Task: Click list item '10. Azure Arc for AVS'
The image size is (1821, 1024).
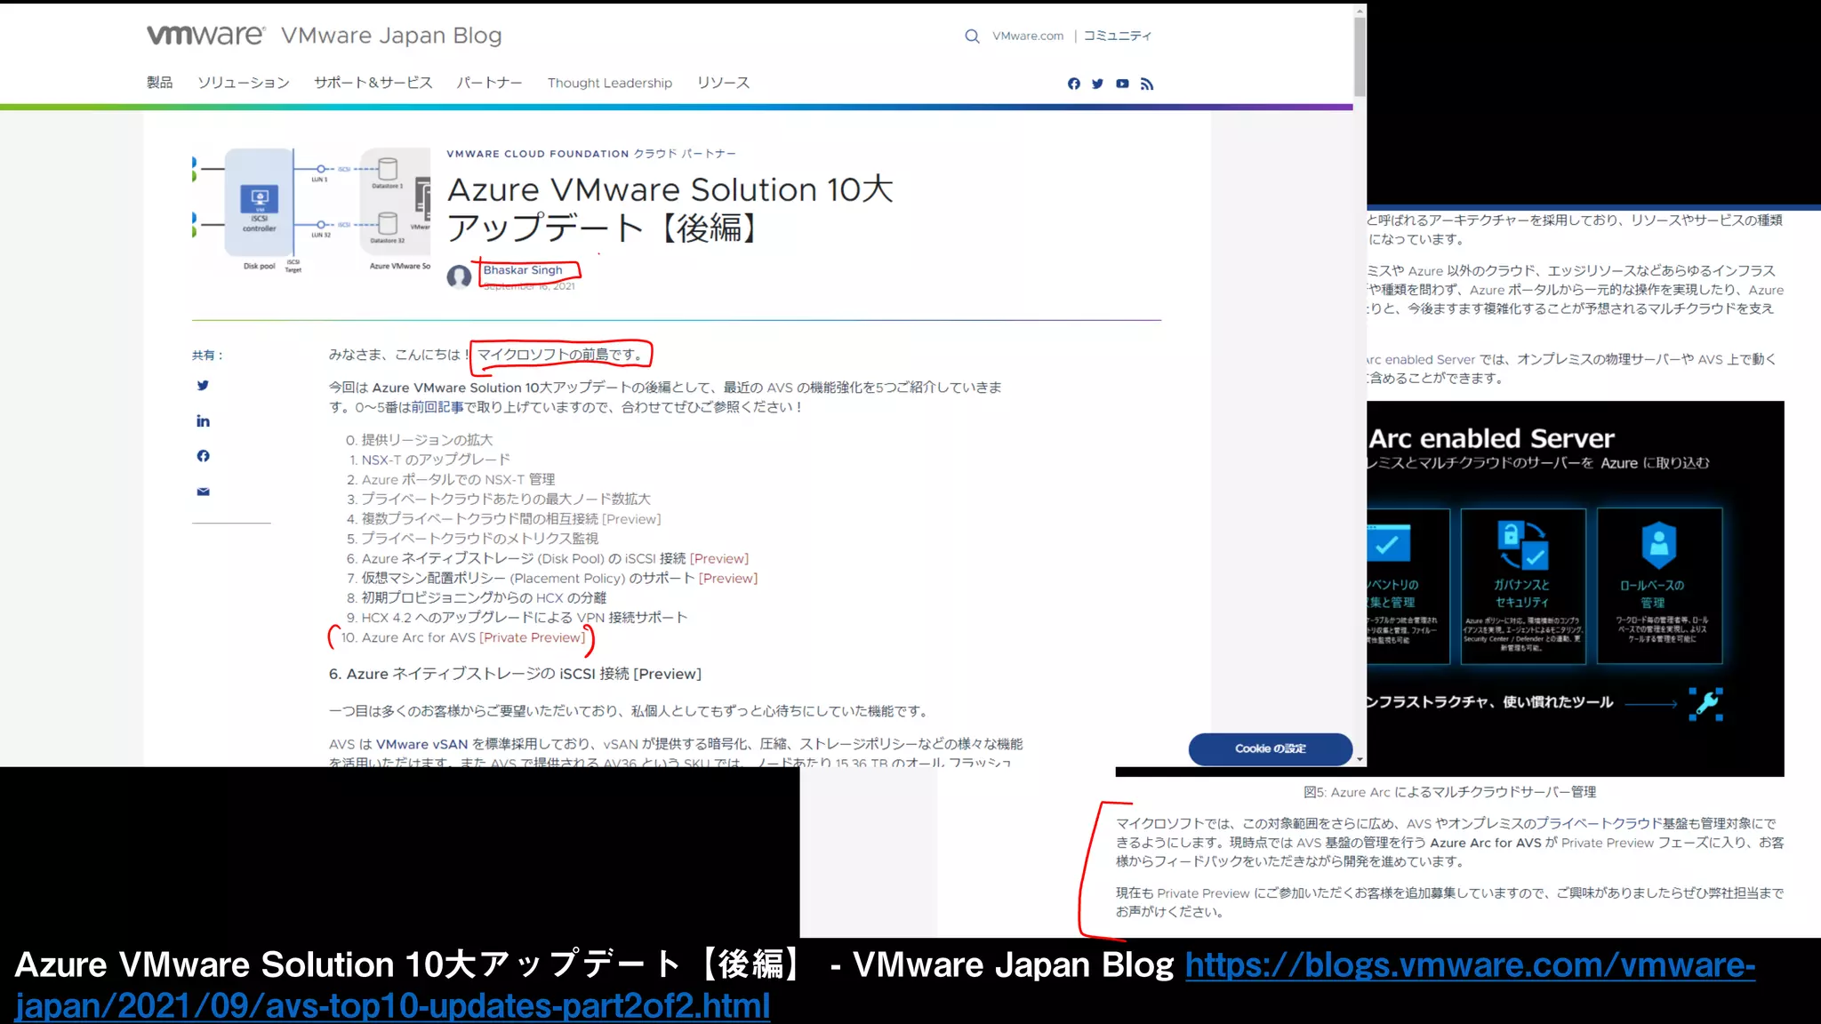Action: pyautogui.click(x=463, y=637)
